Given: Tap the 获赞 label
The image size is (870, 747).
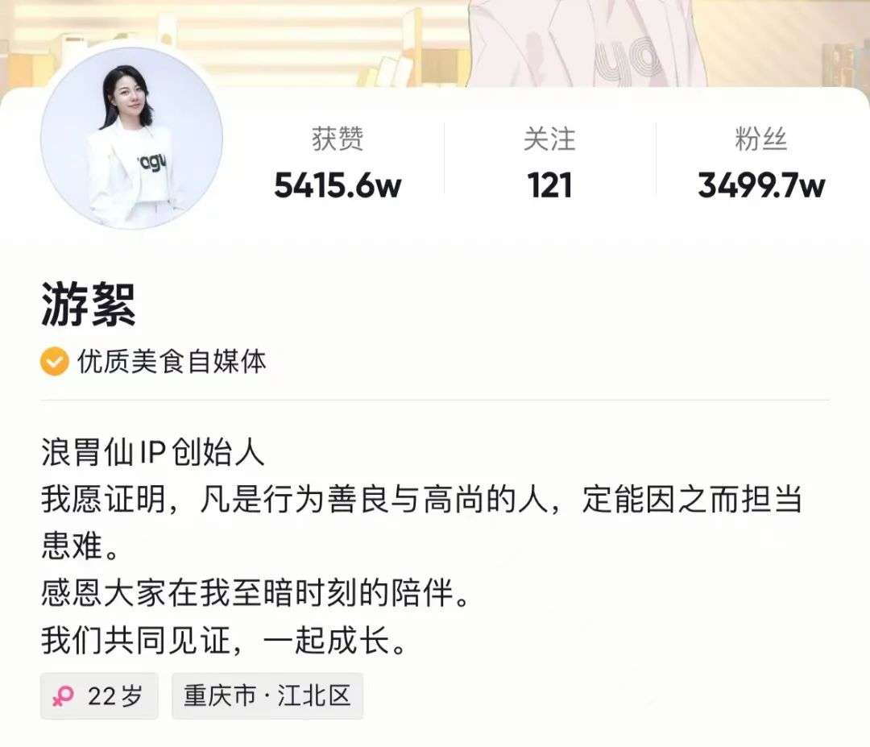Looking at the screenshot, I should click(338, 139).
